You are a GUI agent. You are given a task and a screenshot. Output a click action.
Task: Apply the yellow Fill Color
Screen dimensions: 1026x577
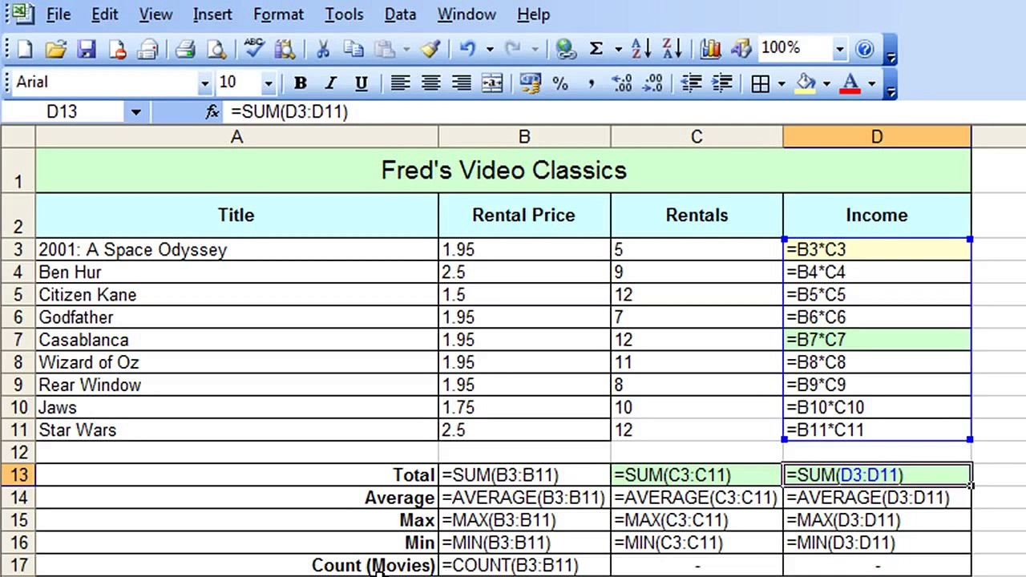point(806,83)
